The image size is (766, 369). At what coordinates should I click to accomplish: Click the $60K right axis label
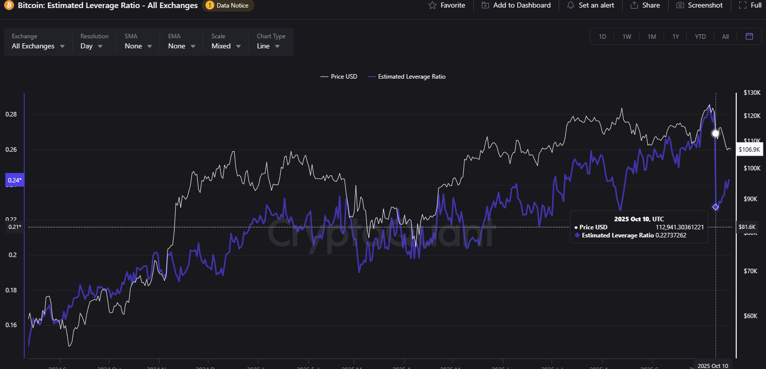pos(750,316)
